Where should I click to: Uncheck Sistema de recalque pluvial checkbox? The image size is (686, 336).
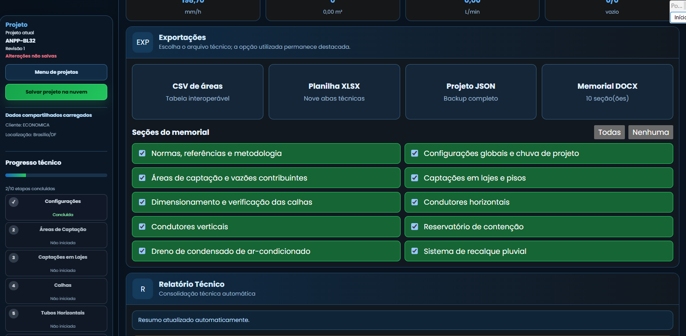pos(415,251)
